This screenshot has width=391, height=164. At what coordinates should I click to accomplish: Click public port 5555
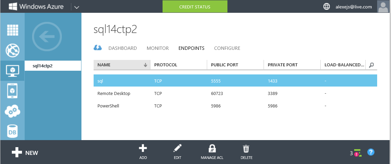pos(216,81)
